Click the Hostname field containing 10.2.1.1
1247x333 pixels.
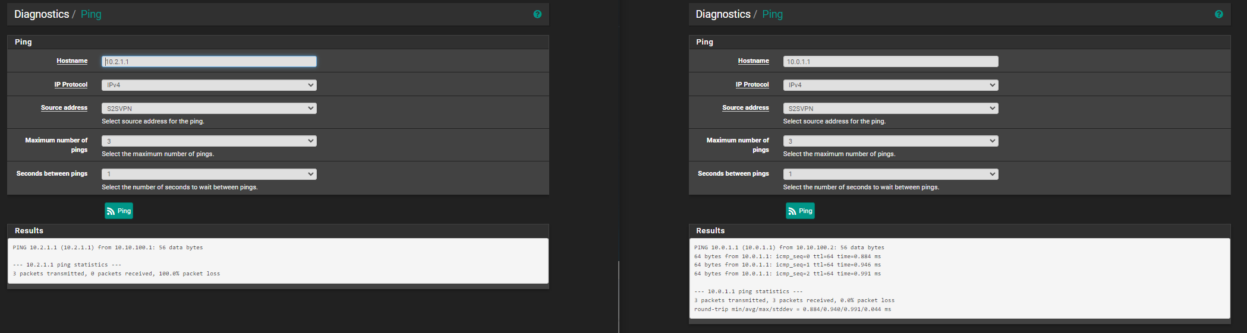pos(209,62)
